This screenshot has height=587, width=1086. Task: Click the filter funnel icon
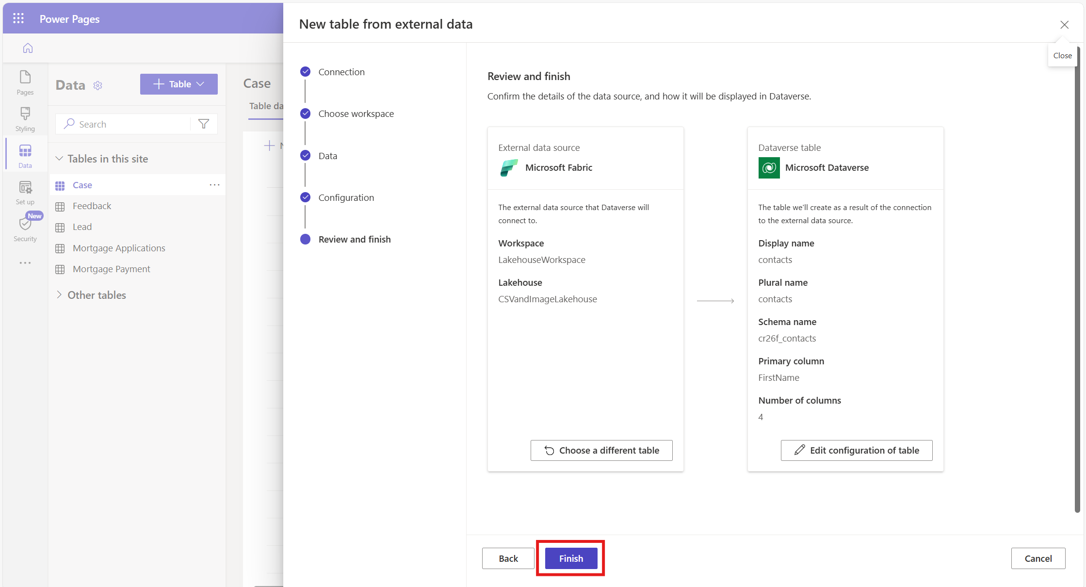pyautogui.click(x=204, y=124)
